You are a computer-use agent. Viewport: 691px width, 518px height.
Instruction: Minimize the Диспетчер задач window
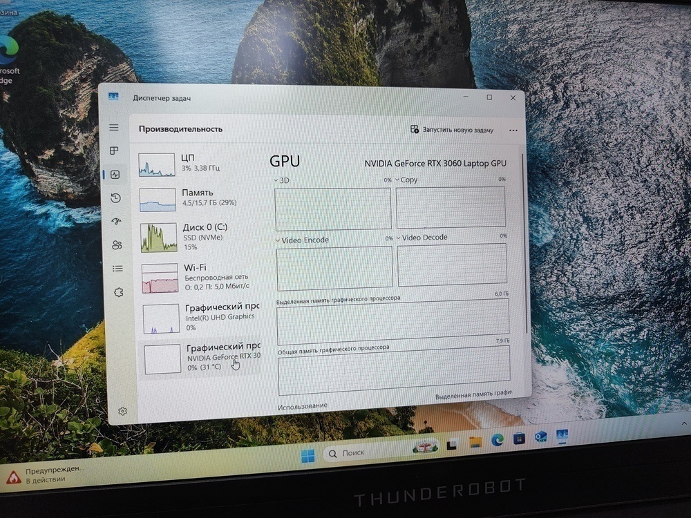[466, 97]
